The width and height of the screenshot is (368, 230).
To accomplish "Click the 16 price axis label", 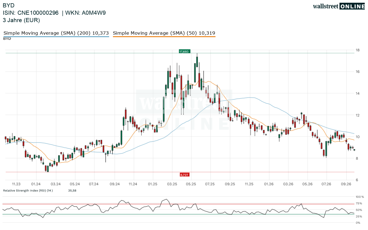I will pyautogui.click(x=357, y=72).
